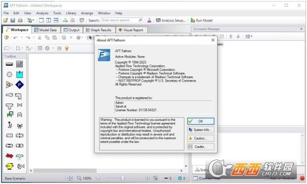Click the Base Scenario status bar label
This screenshot has width=307, height=184.
[x=15, y=178]
